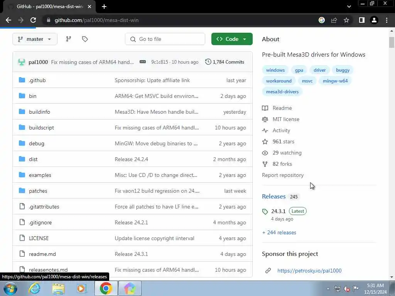The width and height of the screenshot is (395, 296).
Task: Open the examples folder
Action: pyautogui.click(x=40, y=175)
